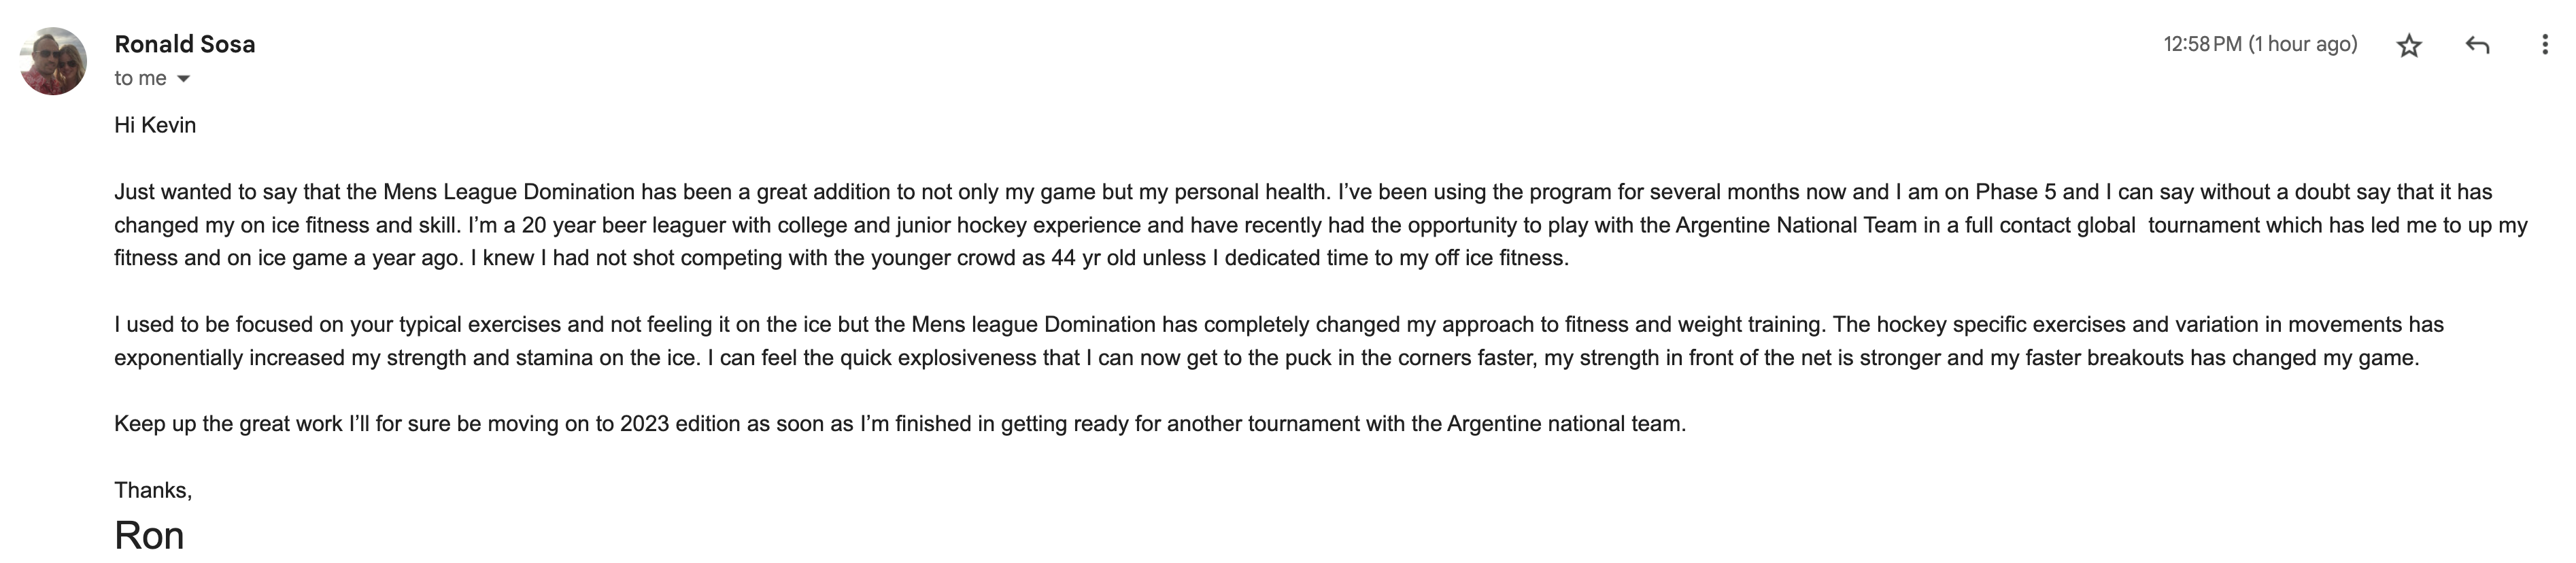The height and width of the screenshot is (563, 2576).
Task: Click the 'Hi Kevin' greeting line
Action: click(155, 125)
